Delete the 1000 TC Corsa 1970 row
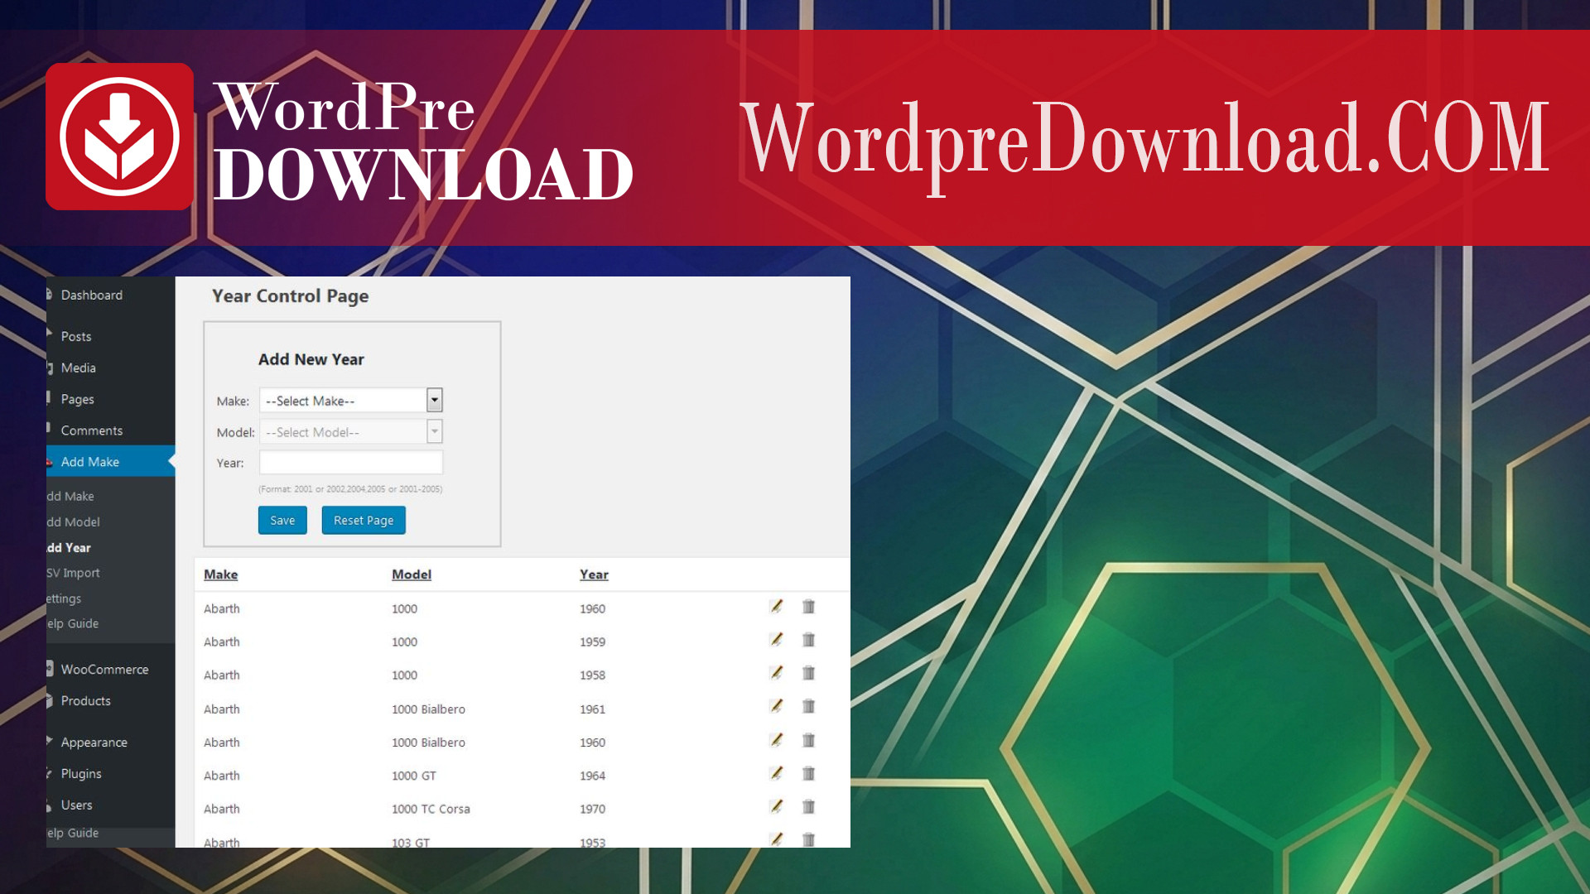This screenshot has height=894, width=1590. (x=808, y=806)
